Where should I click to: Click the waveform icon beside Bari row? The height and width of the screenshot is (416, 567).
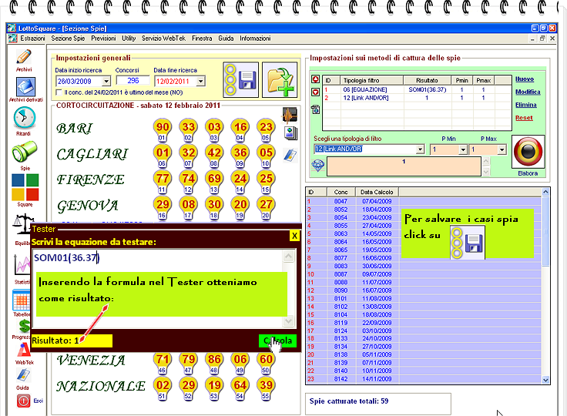coord(290,115)
